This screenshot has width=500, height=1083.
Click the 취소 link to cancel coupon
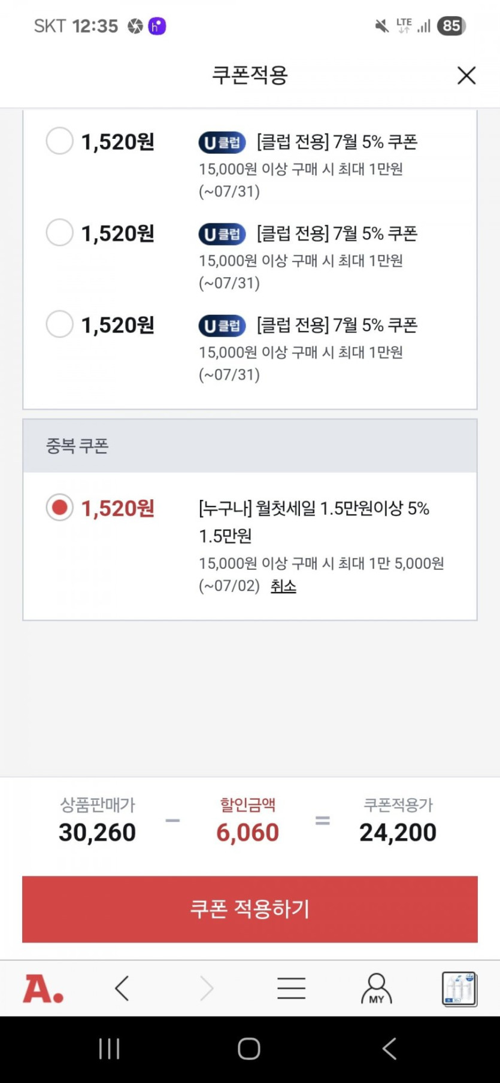[x=283, y=586]
